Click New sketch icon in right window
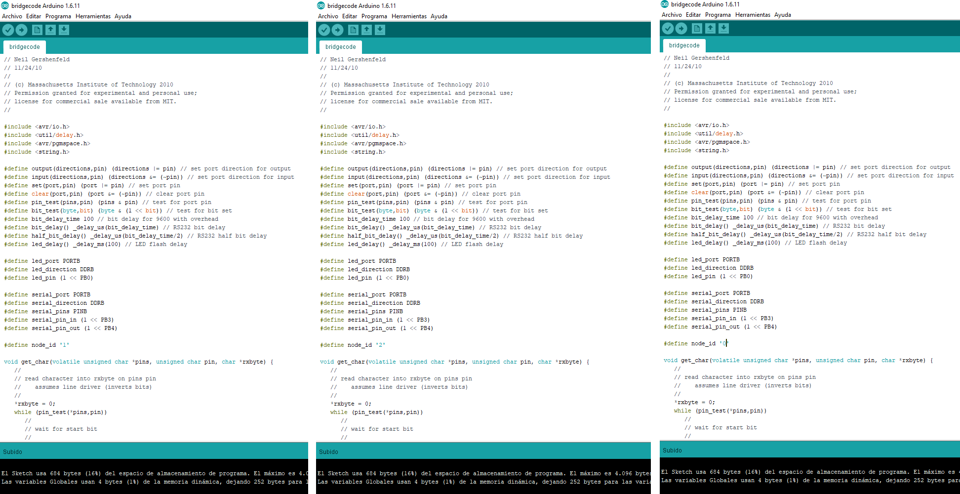Viewport: 960px width, 494px height. pyautogui.click(x=697, y=28)
